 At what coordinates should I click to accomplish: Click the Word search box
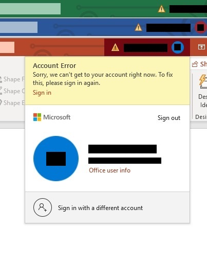pos(18,27)
